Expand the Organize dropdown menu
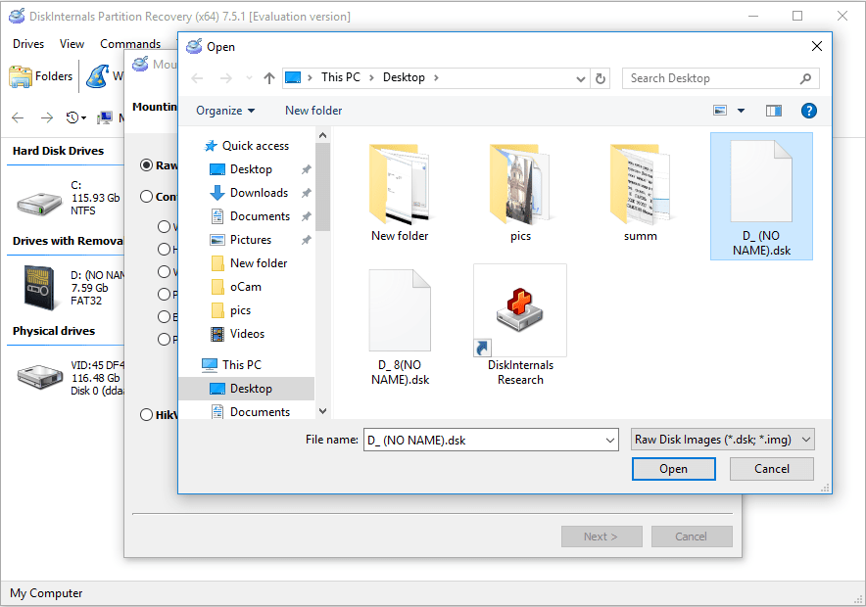 [x=225, y=111]
